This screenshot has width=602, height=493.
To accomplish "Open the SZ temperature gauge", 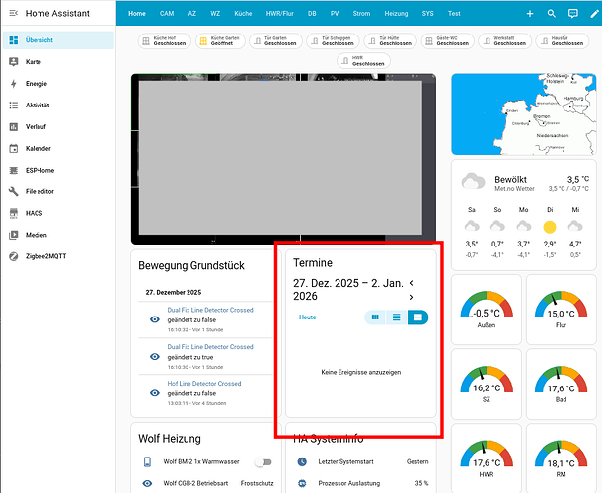I will (x=487, y=384).
